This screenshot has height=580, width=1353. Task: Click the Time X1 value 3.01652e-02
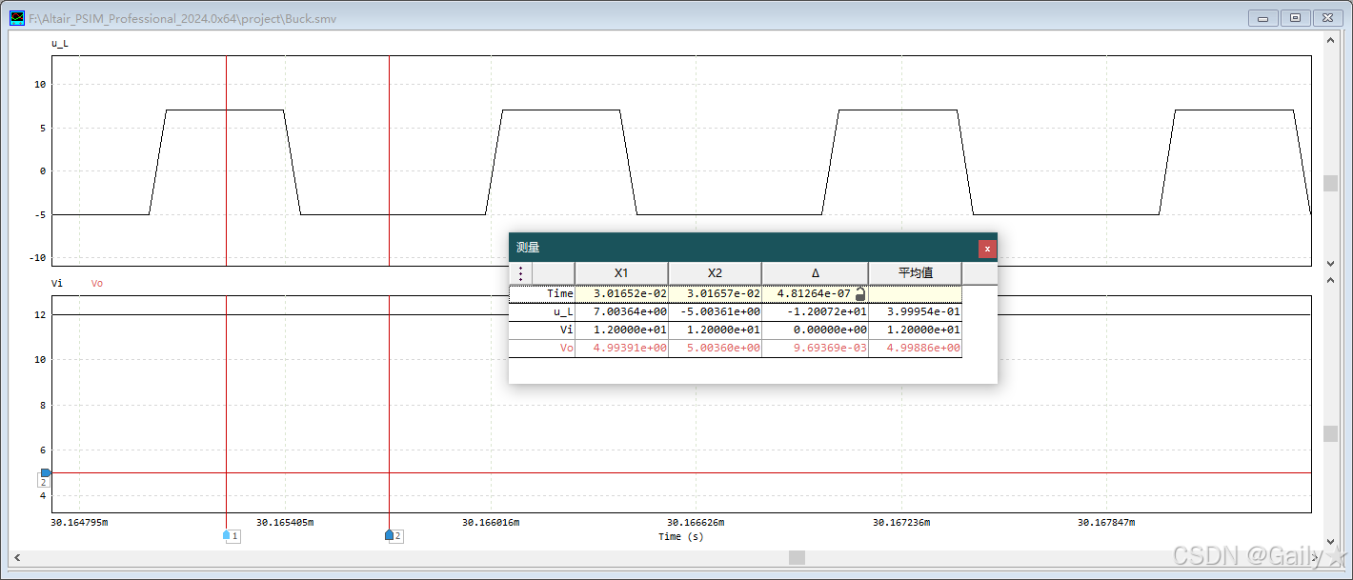point(631,294)
